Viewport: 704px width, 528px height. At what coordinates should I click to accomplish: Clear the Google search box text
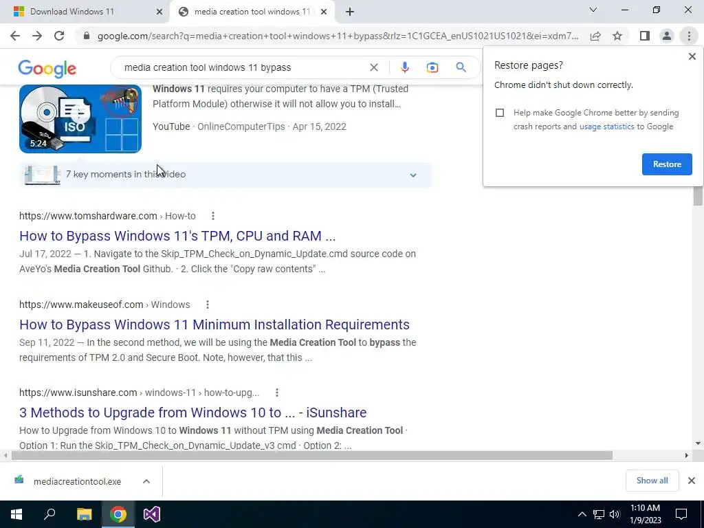tap(373, 67)
